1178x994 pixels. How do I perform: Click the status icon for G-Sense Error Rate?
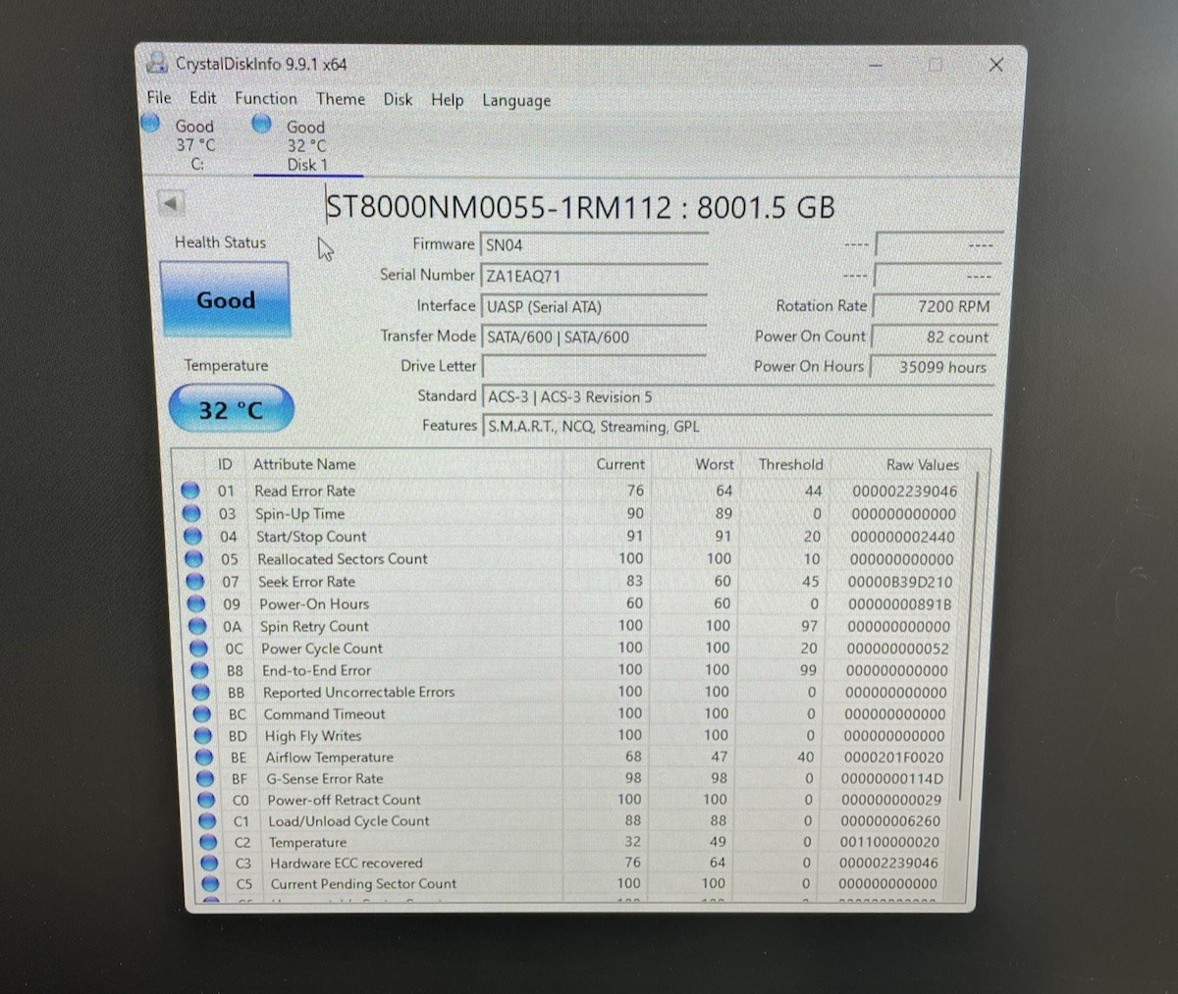(205, 779)
